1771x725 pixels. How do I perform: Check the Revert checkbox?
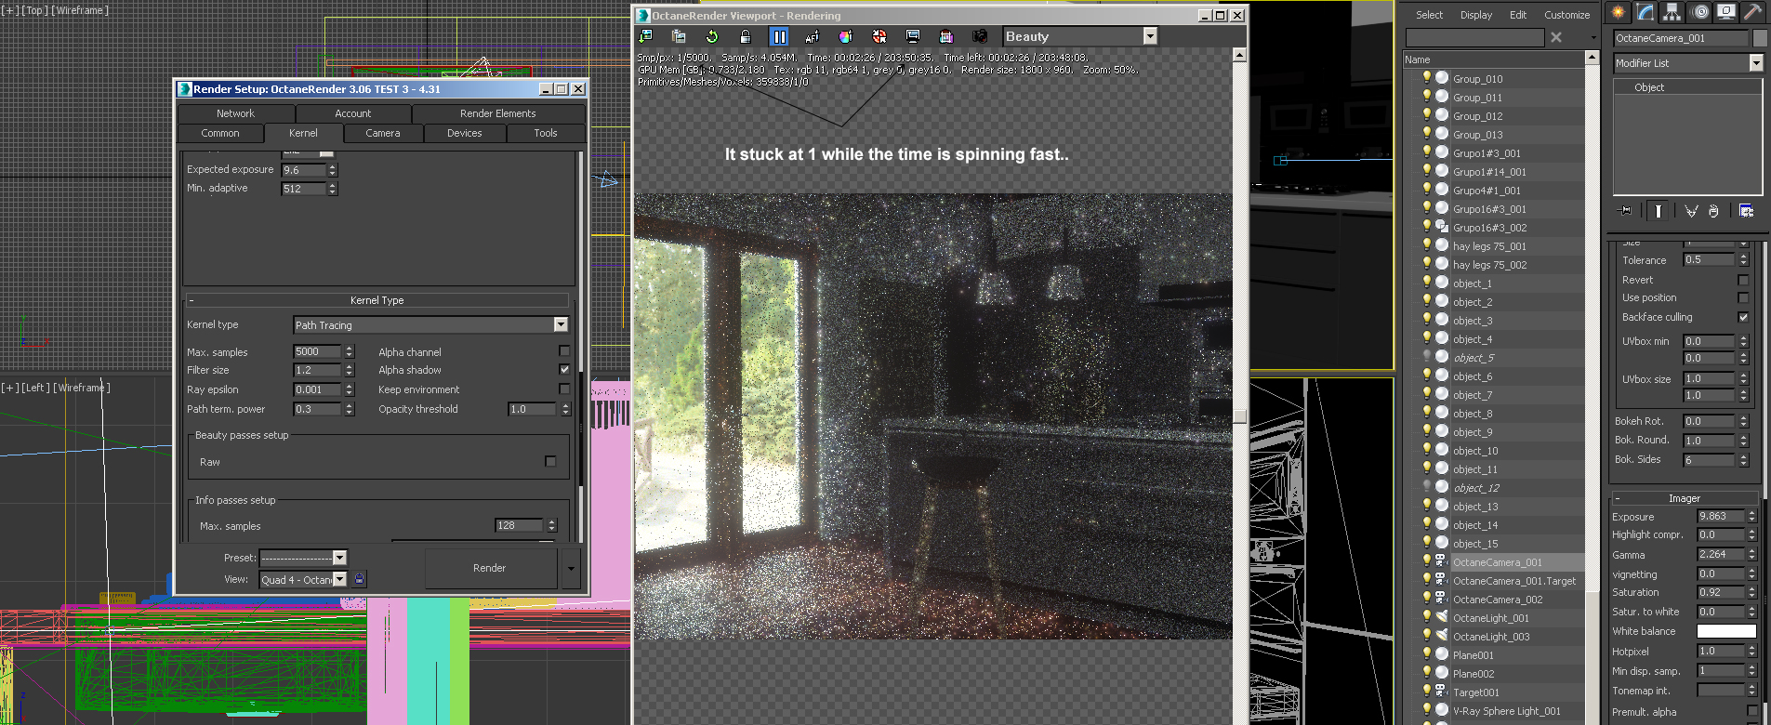pos(1743,280)
